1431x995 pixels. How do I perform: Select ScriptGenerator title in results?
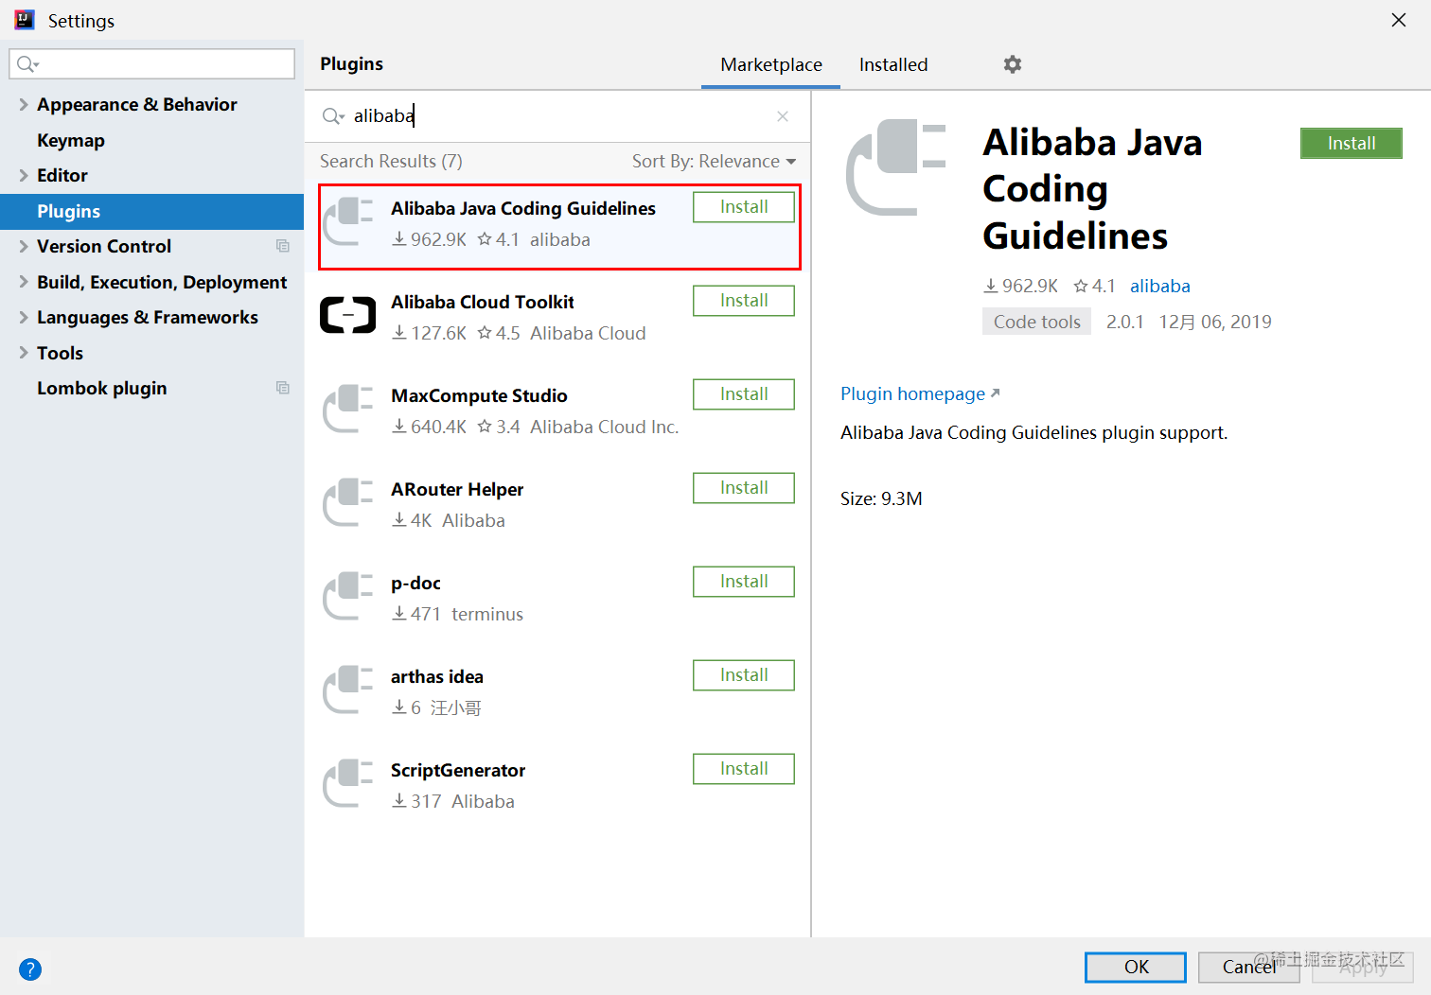458,770
